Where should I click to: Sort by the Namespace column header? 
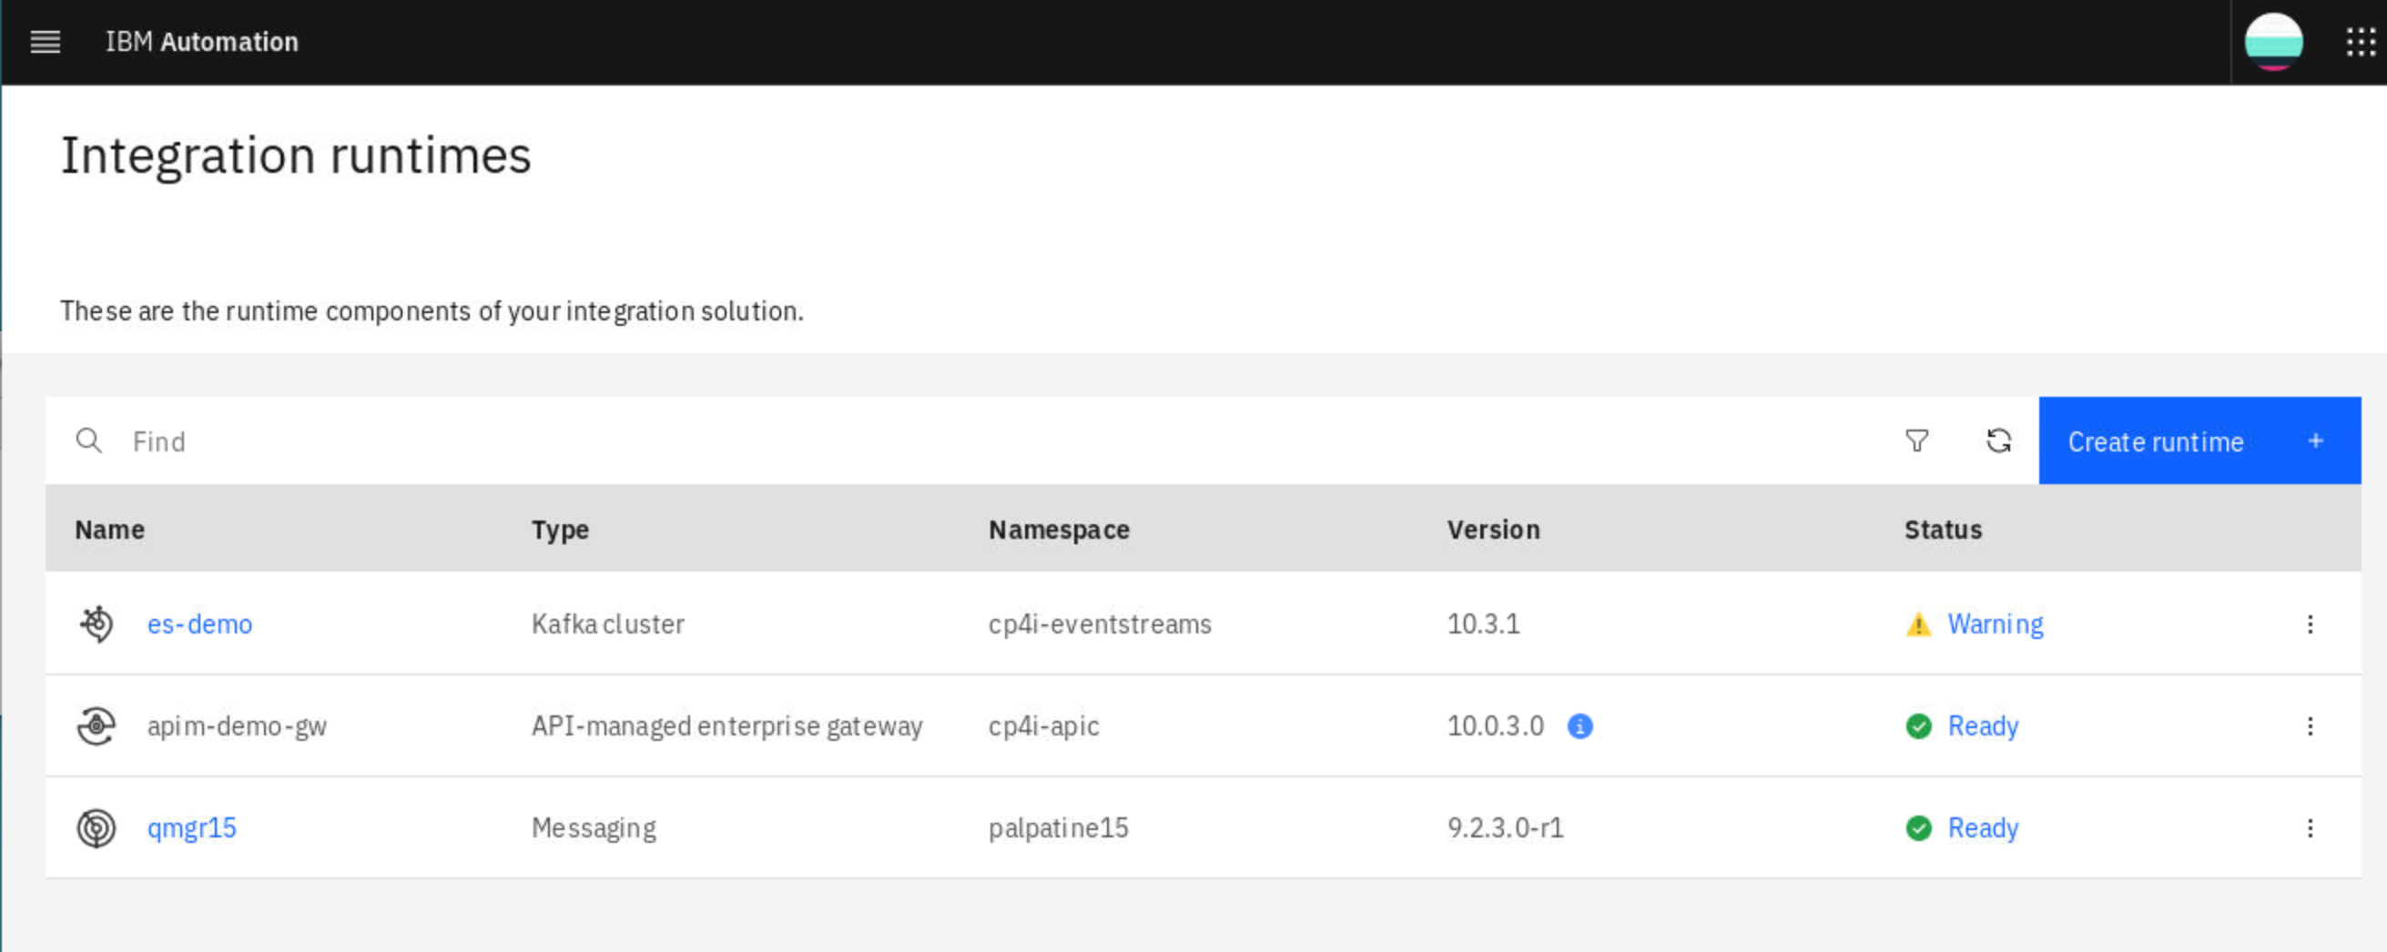(x=1059, y=530)
